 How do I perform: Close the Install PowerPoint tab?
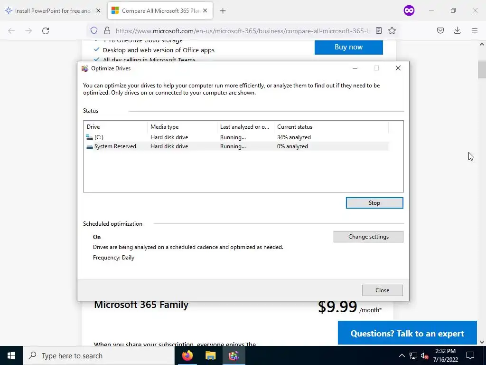coord(98,11)
